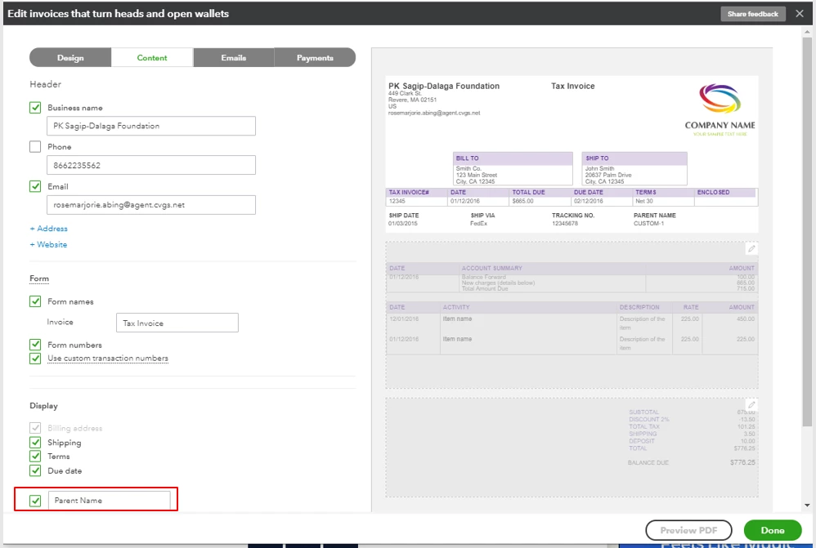Viewport: 816px width, 548px height.
Task: Click the scrollbar down arrow
Action: 807,505
